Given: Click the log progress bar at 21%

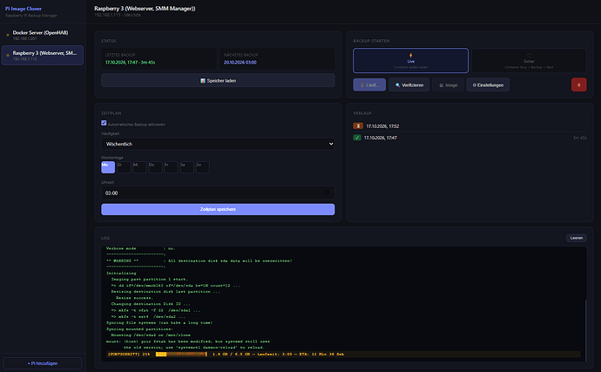Looking at the screenshot, I should click(181, 354).
